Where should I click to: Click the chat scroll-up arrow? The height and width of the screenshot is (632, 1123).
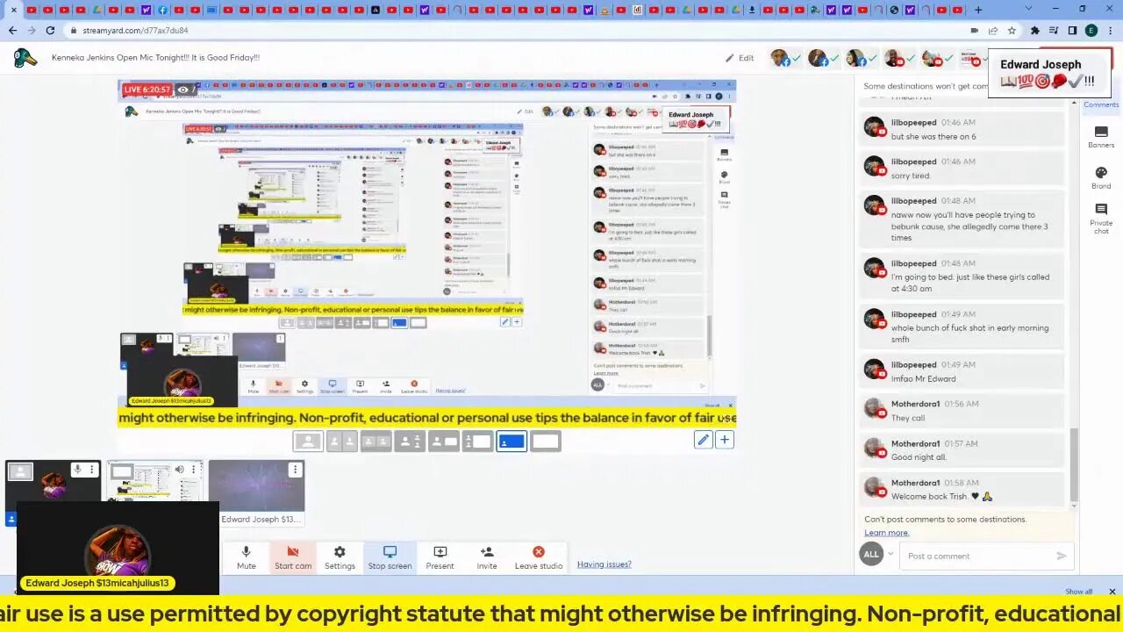[1074, 103]
